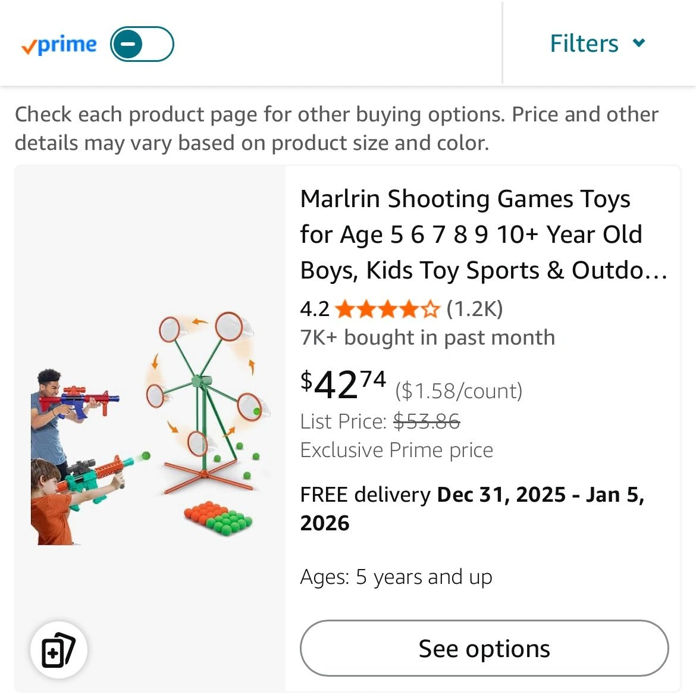This screenshot has width=696, height=694.
Task: Click the See options button
Action: click(x=484, y=648)
